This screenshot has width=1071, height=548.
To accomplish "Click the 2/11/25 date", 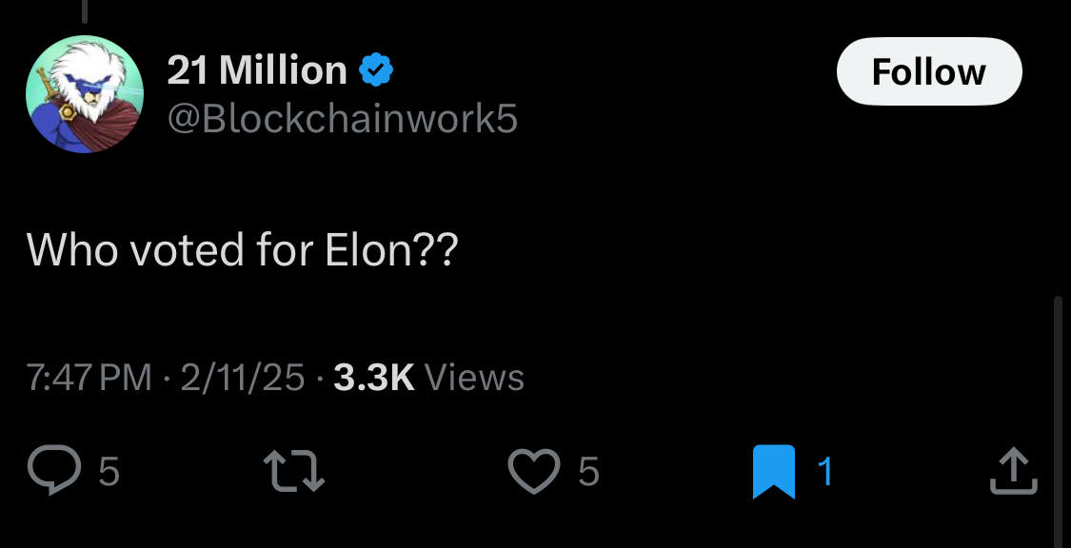I will [242, 379].
